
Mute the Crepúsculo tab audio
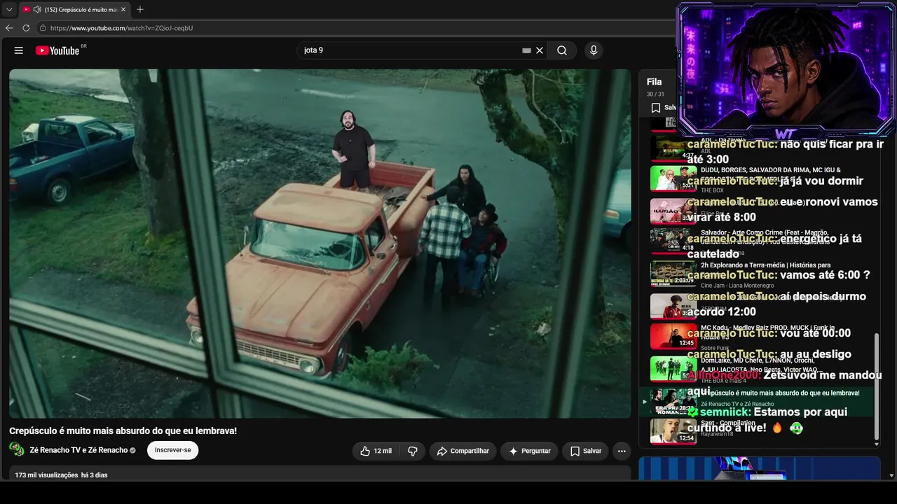36,9
